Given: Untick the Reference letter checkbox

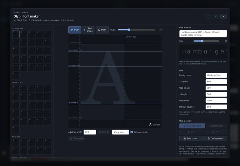Looking at the screenshot, I should (x=132, y=132).
